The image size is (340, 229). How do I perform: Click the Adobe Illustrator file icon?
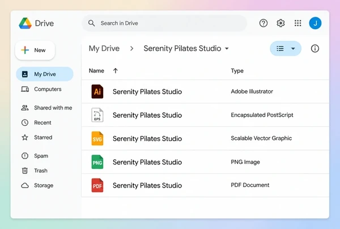tap(97, 91)
